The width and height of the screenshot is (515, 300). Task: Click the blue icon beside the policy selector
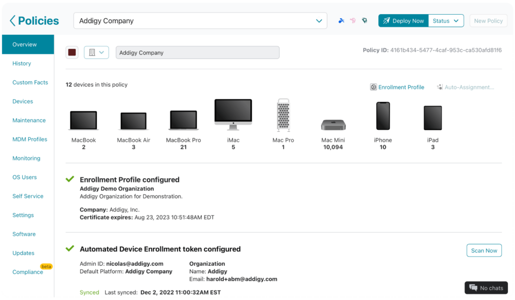coord(341,21)
